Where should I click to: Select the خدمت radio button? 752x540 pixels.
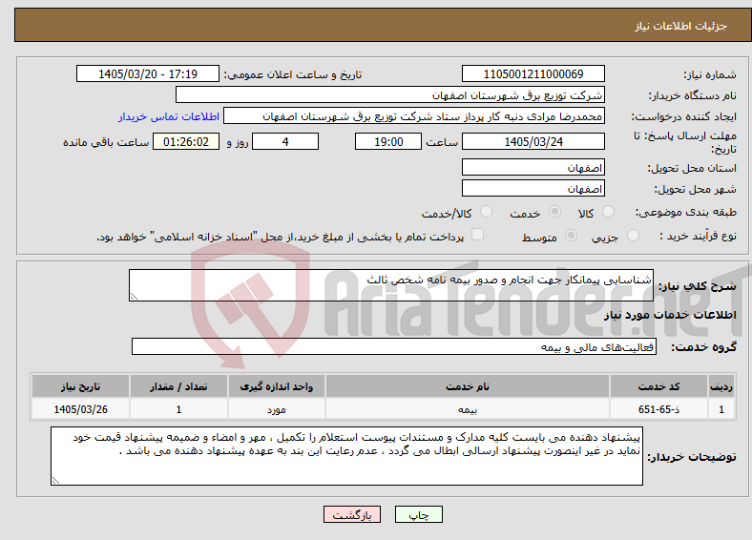[x=554, y=212]
